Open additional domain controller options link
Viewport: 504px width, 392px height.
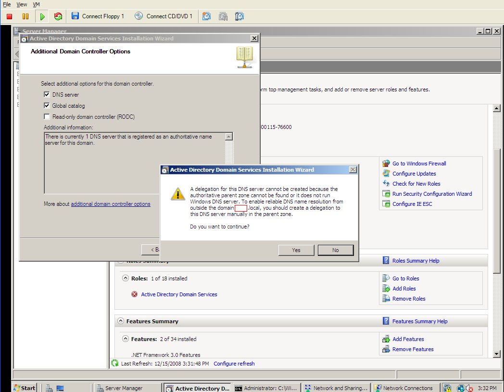(x=111, y=204)
